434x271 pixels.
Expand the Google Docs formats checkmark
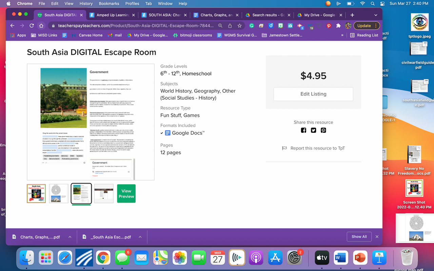(162, 133)
